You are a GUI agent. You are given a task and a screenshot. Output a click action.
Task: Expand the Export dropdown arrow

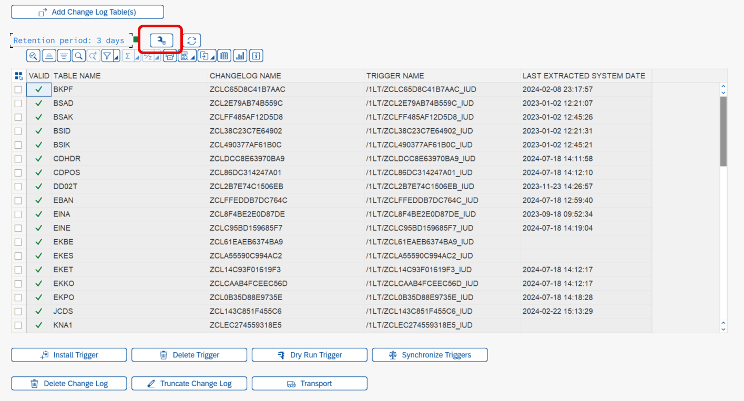[x=213, y=56]
